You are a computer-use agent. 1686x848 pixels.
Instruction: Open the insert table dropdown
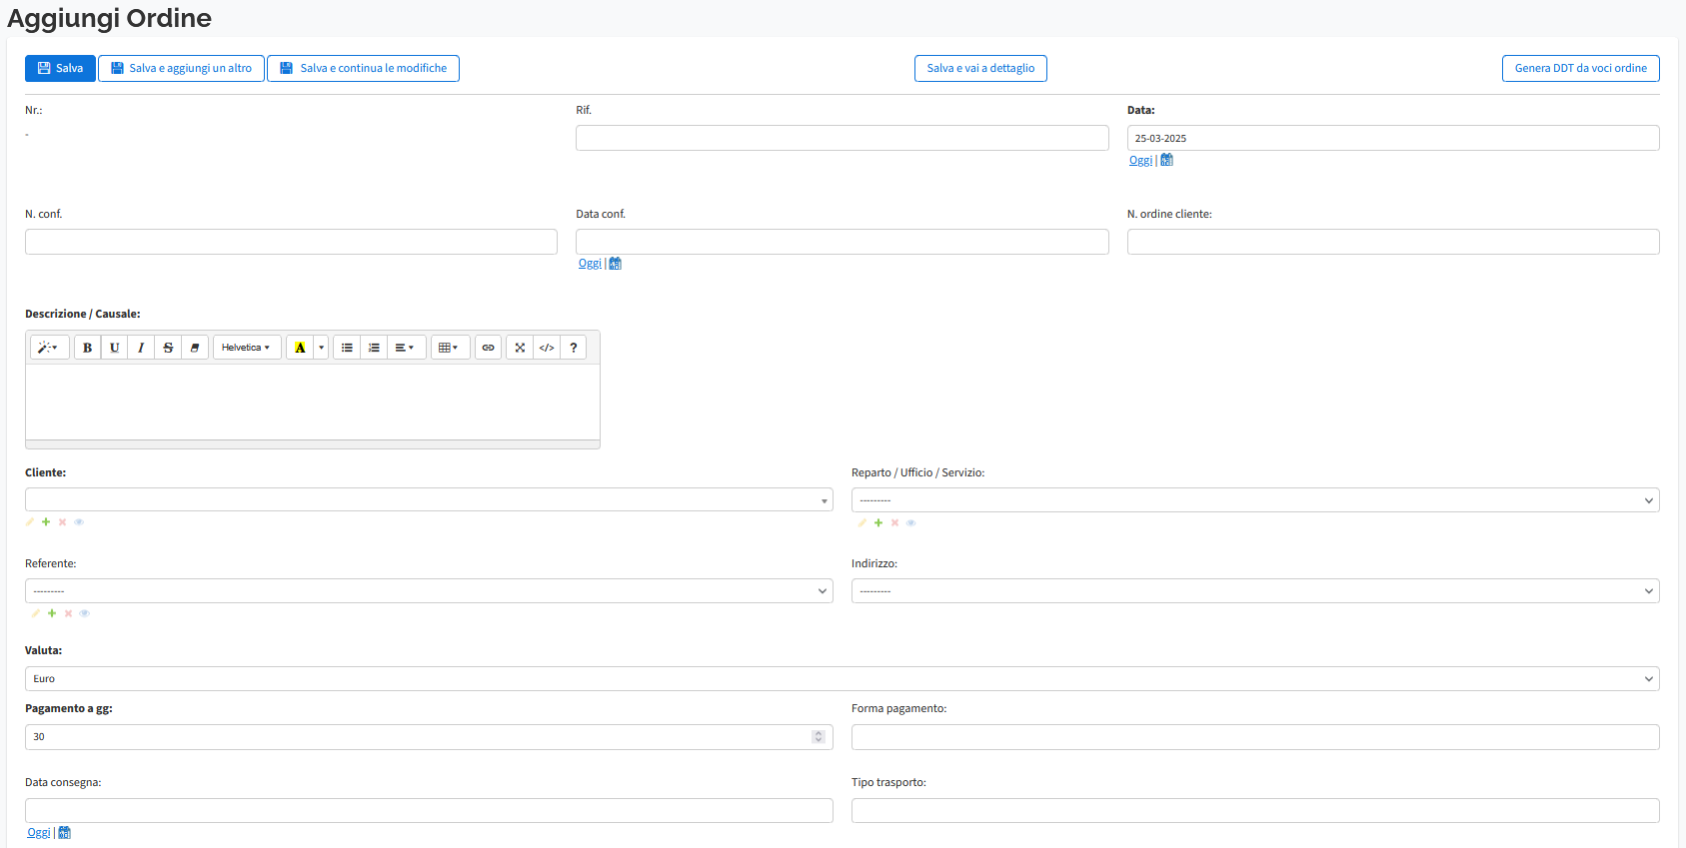450,348
